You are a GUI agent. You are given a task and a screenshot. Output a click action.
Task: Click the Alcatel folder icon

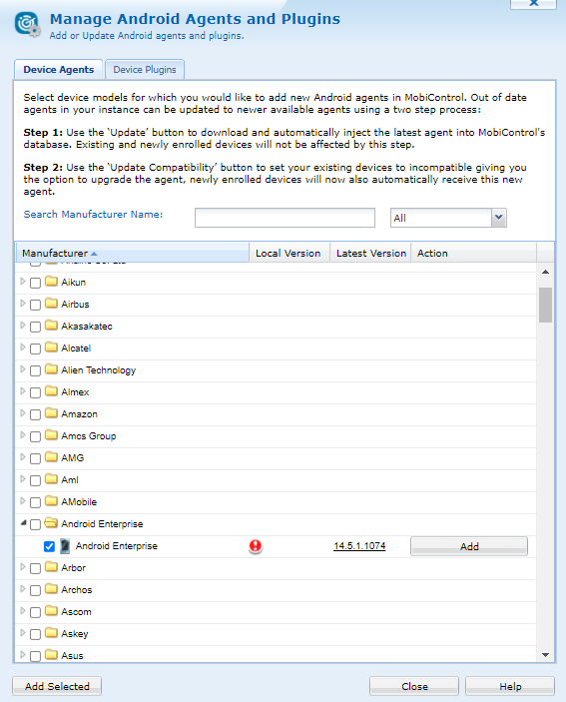pyautogui.click(x=52, y=348)
